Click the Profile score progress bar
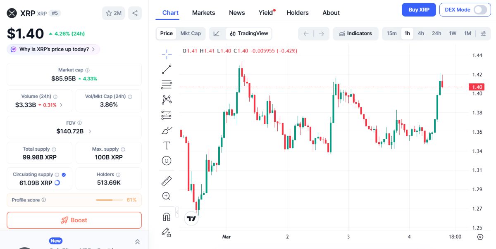This screenshot has width=496, height=249. [110, 200]
